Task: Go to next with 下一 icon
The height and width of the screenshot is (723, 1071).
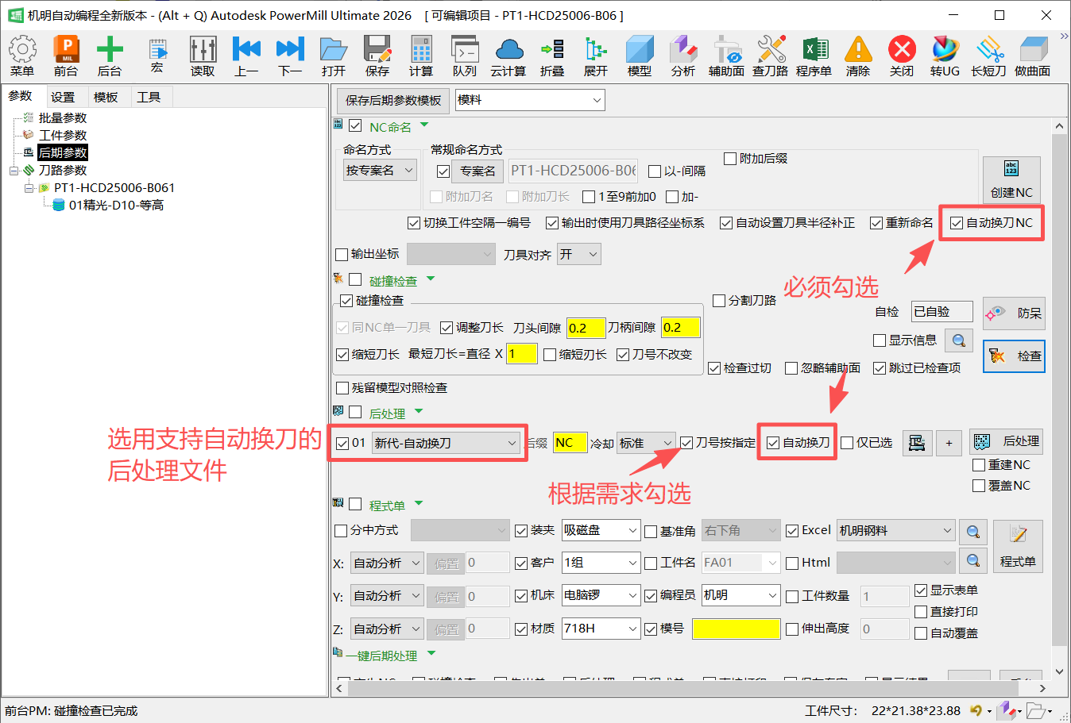Action: tap(290, 56)
